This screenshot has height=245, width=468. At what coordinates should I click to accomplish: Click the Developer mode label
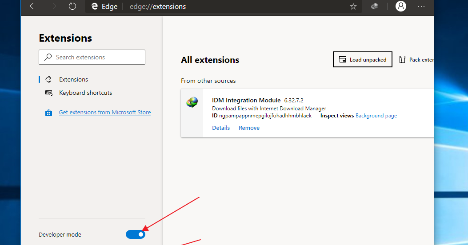click(x=60, y=234)
